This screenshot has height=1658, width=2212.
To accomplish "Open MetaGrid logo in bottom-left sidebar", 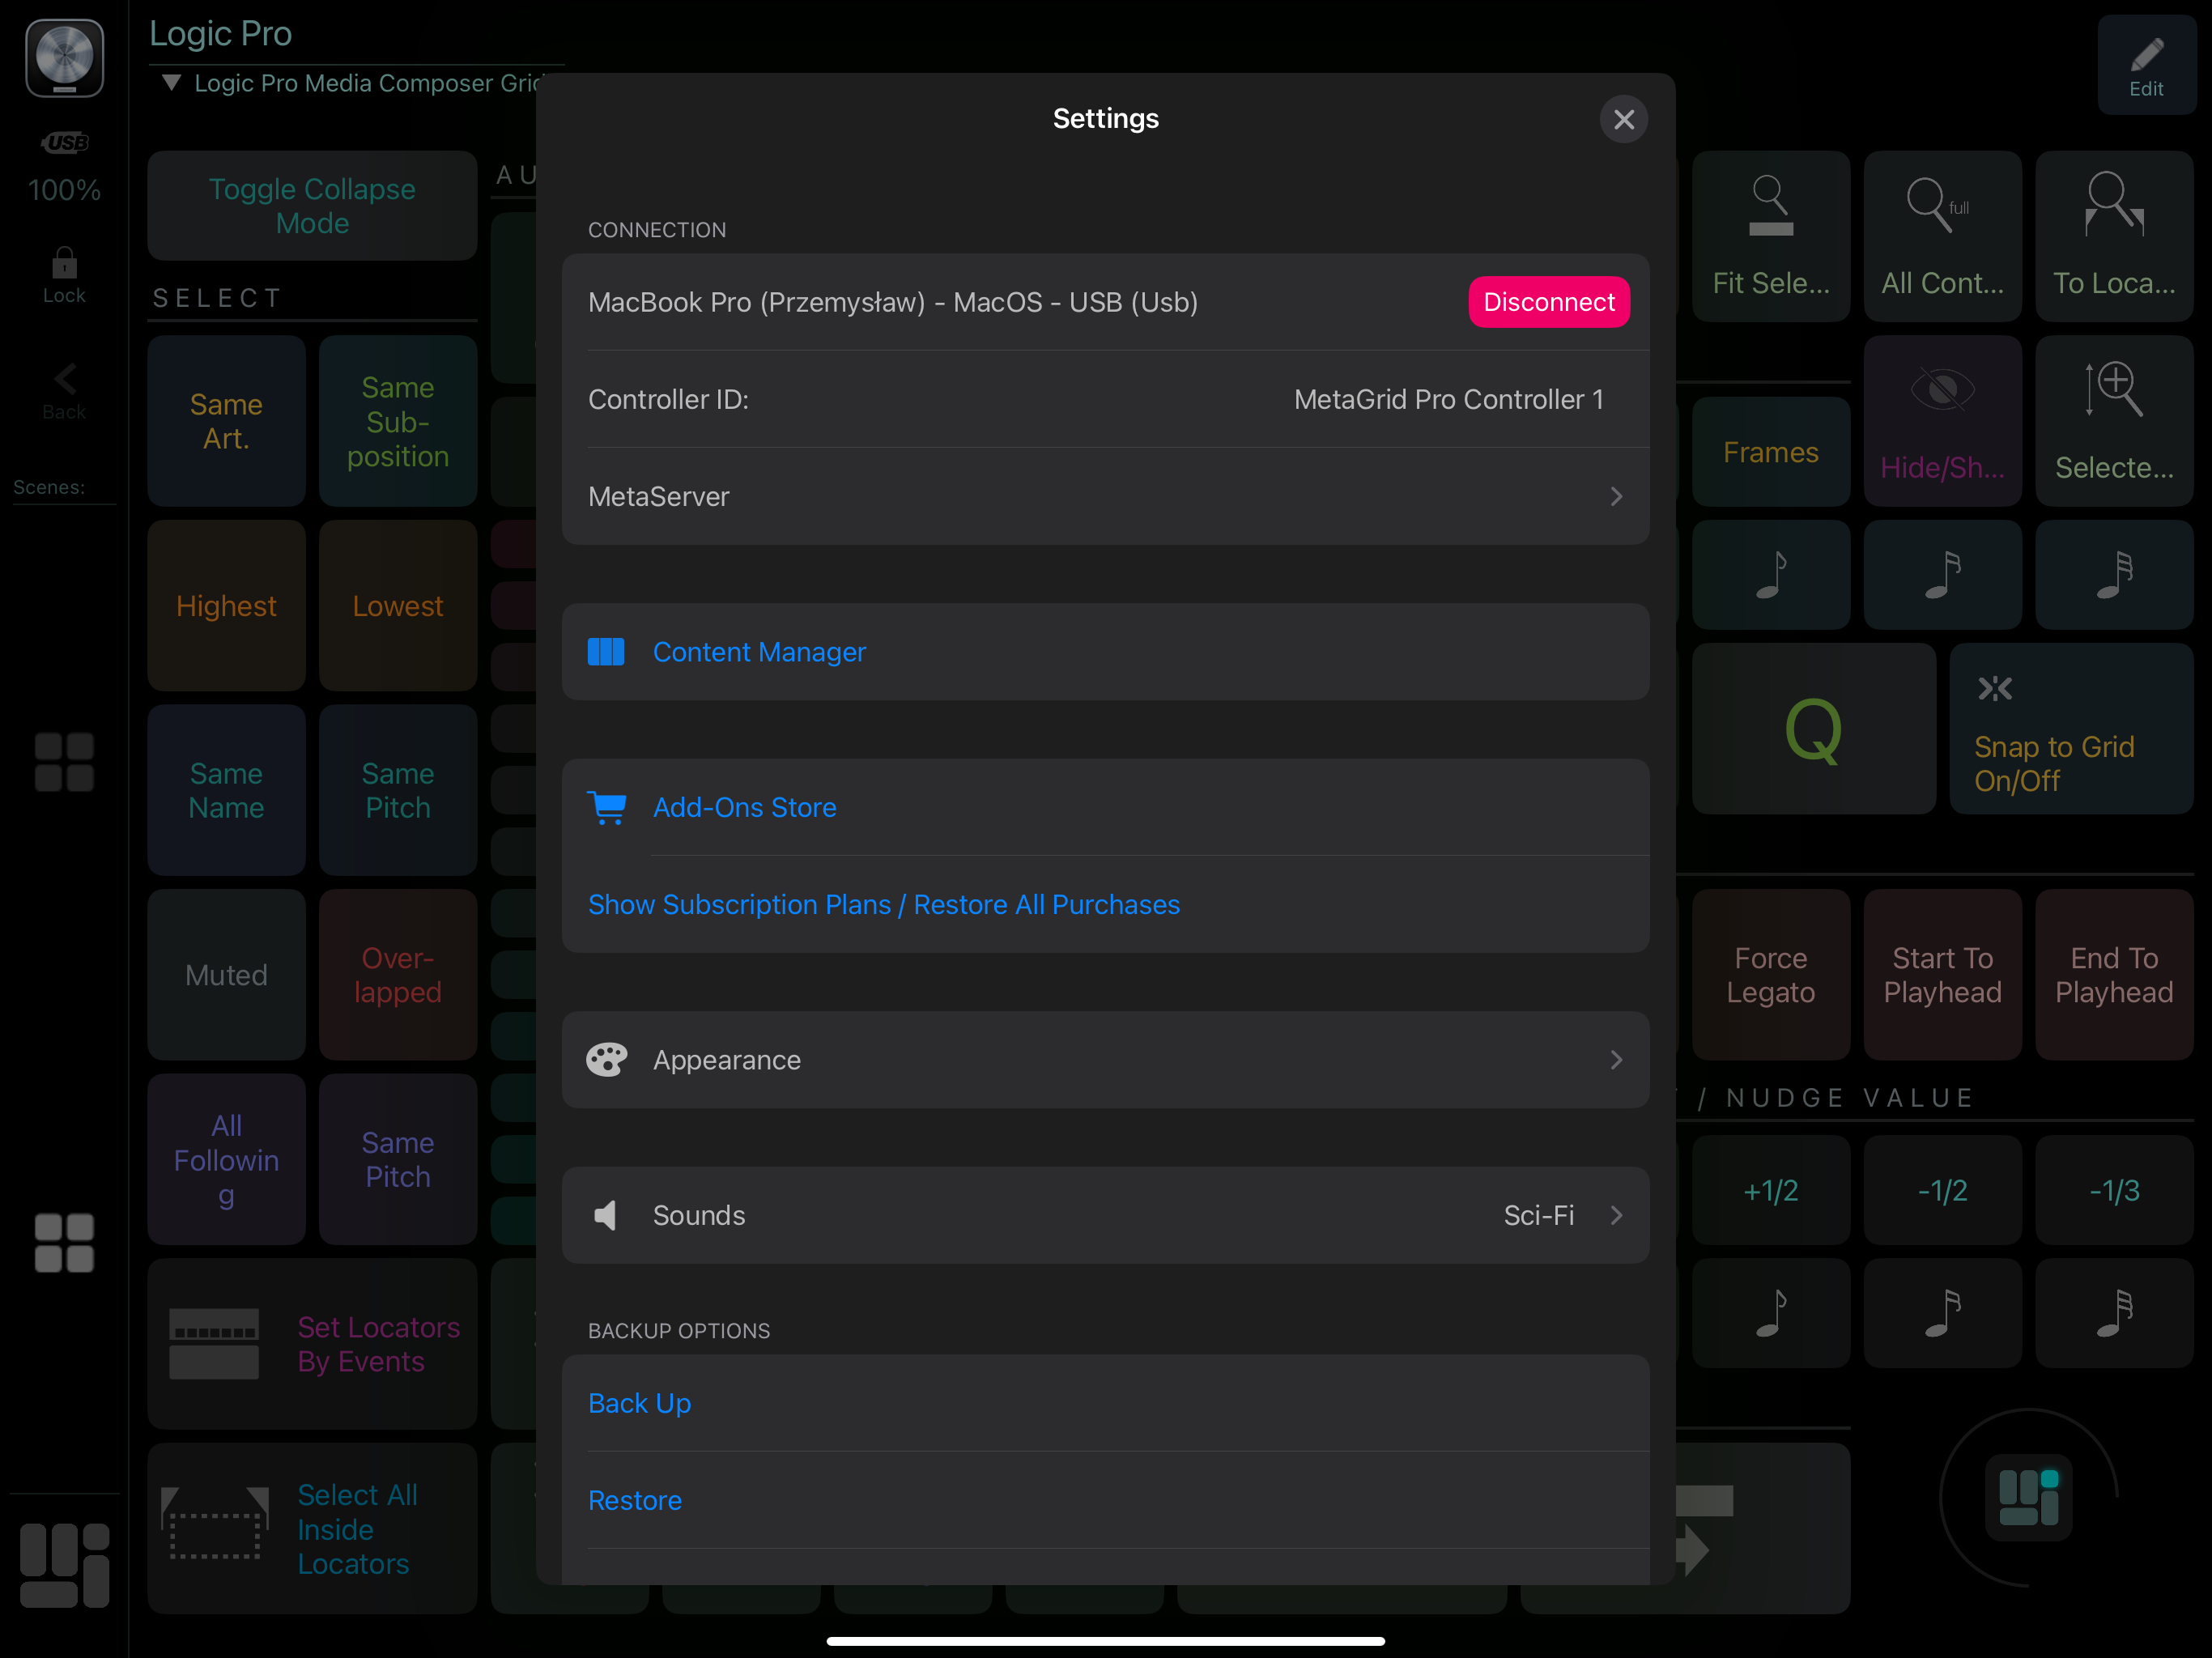I will 64,1565.
